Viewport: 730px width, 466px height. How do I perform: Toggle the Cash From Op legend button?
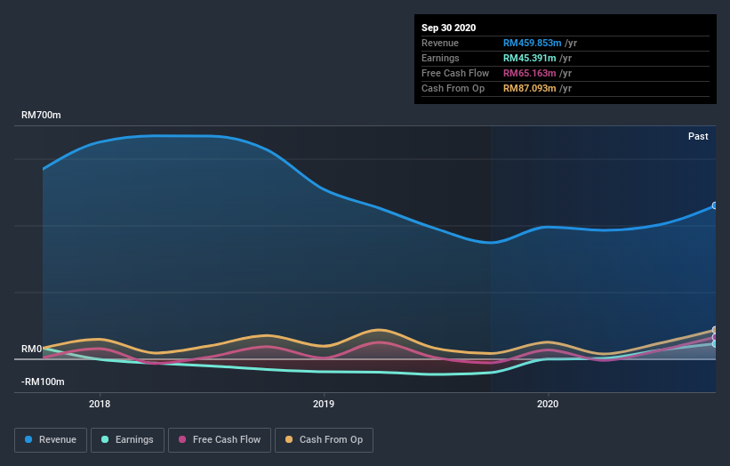tap(324, 440)
